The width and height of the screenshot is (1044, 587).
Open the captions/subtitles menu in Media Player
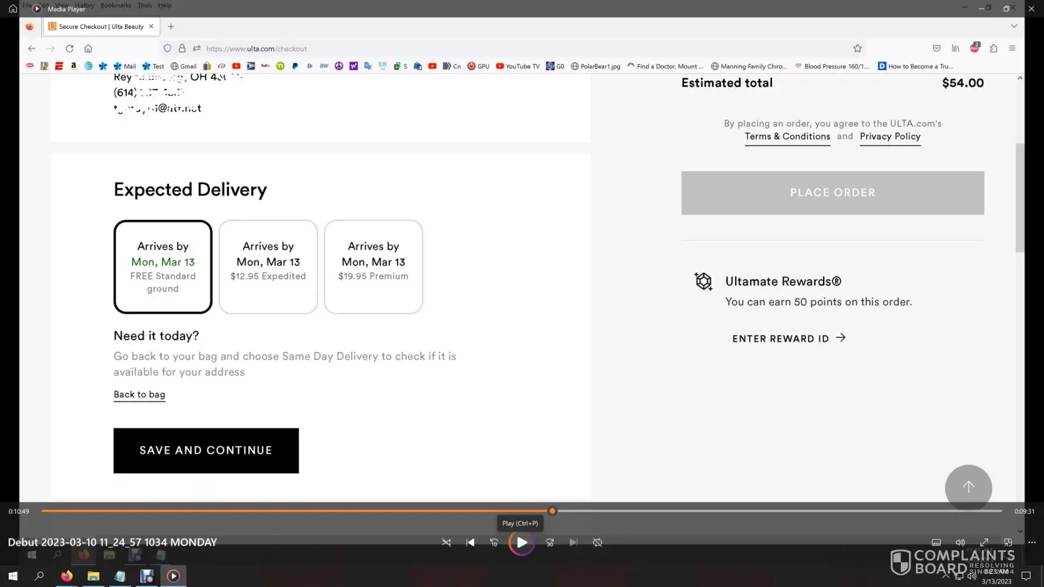[x=936, y=542]
